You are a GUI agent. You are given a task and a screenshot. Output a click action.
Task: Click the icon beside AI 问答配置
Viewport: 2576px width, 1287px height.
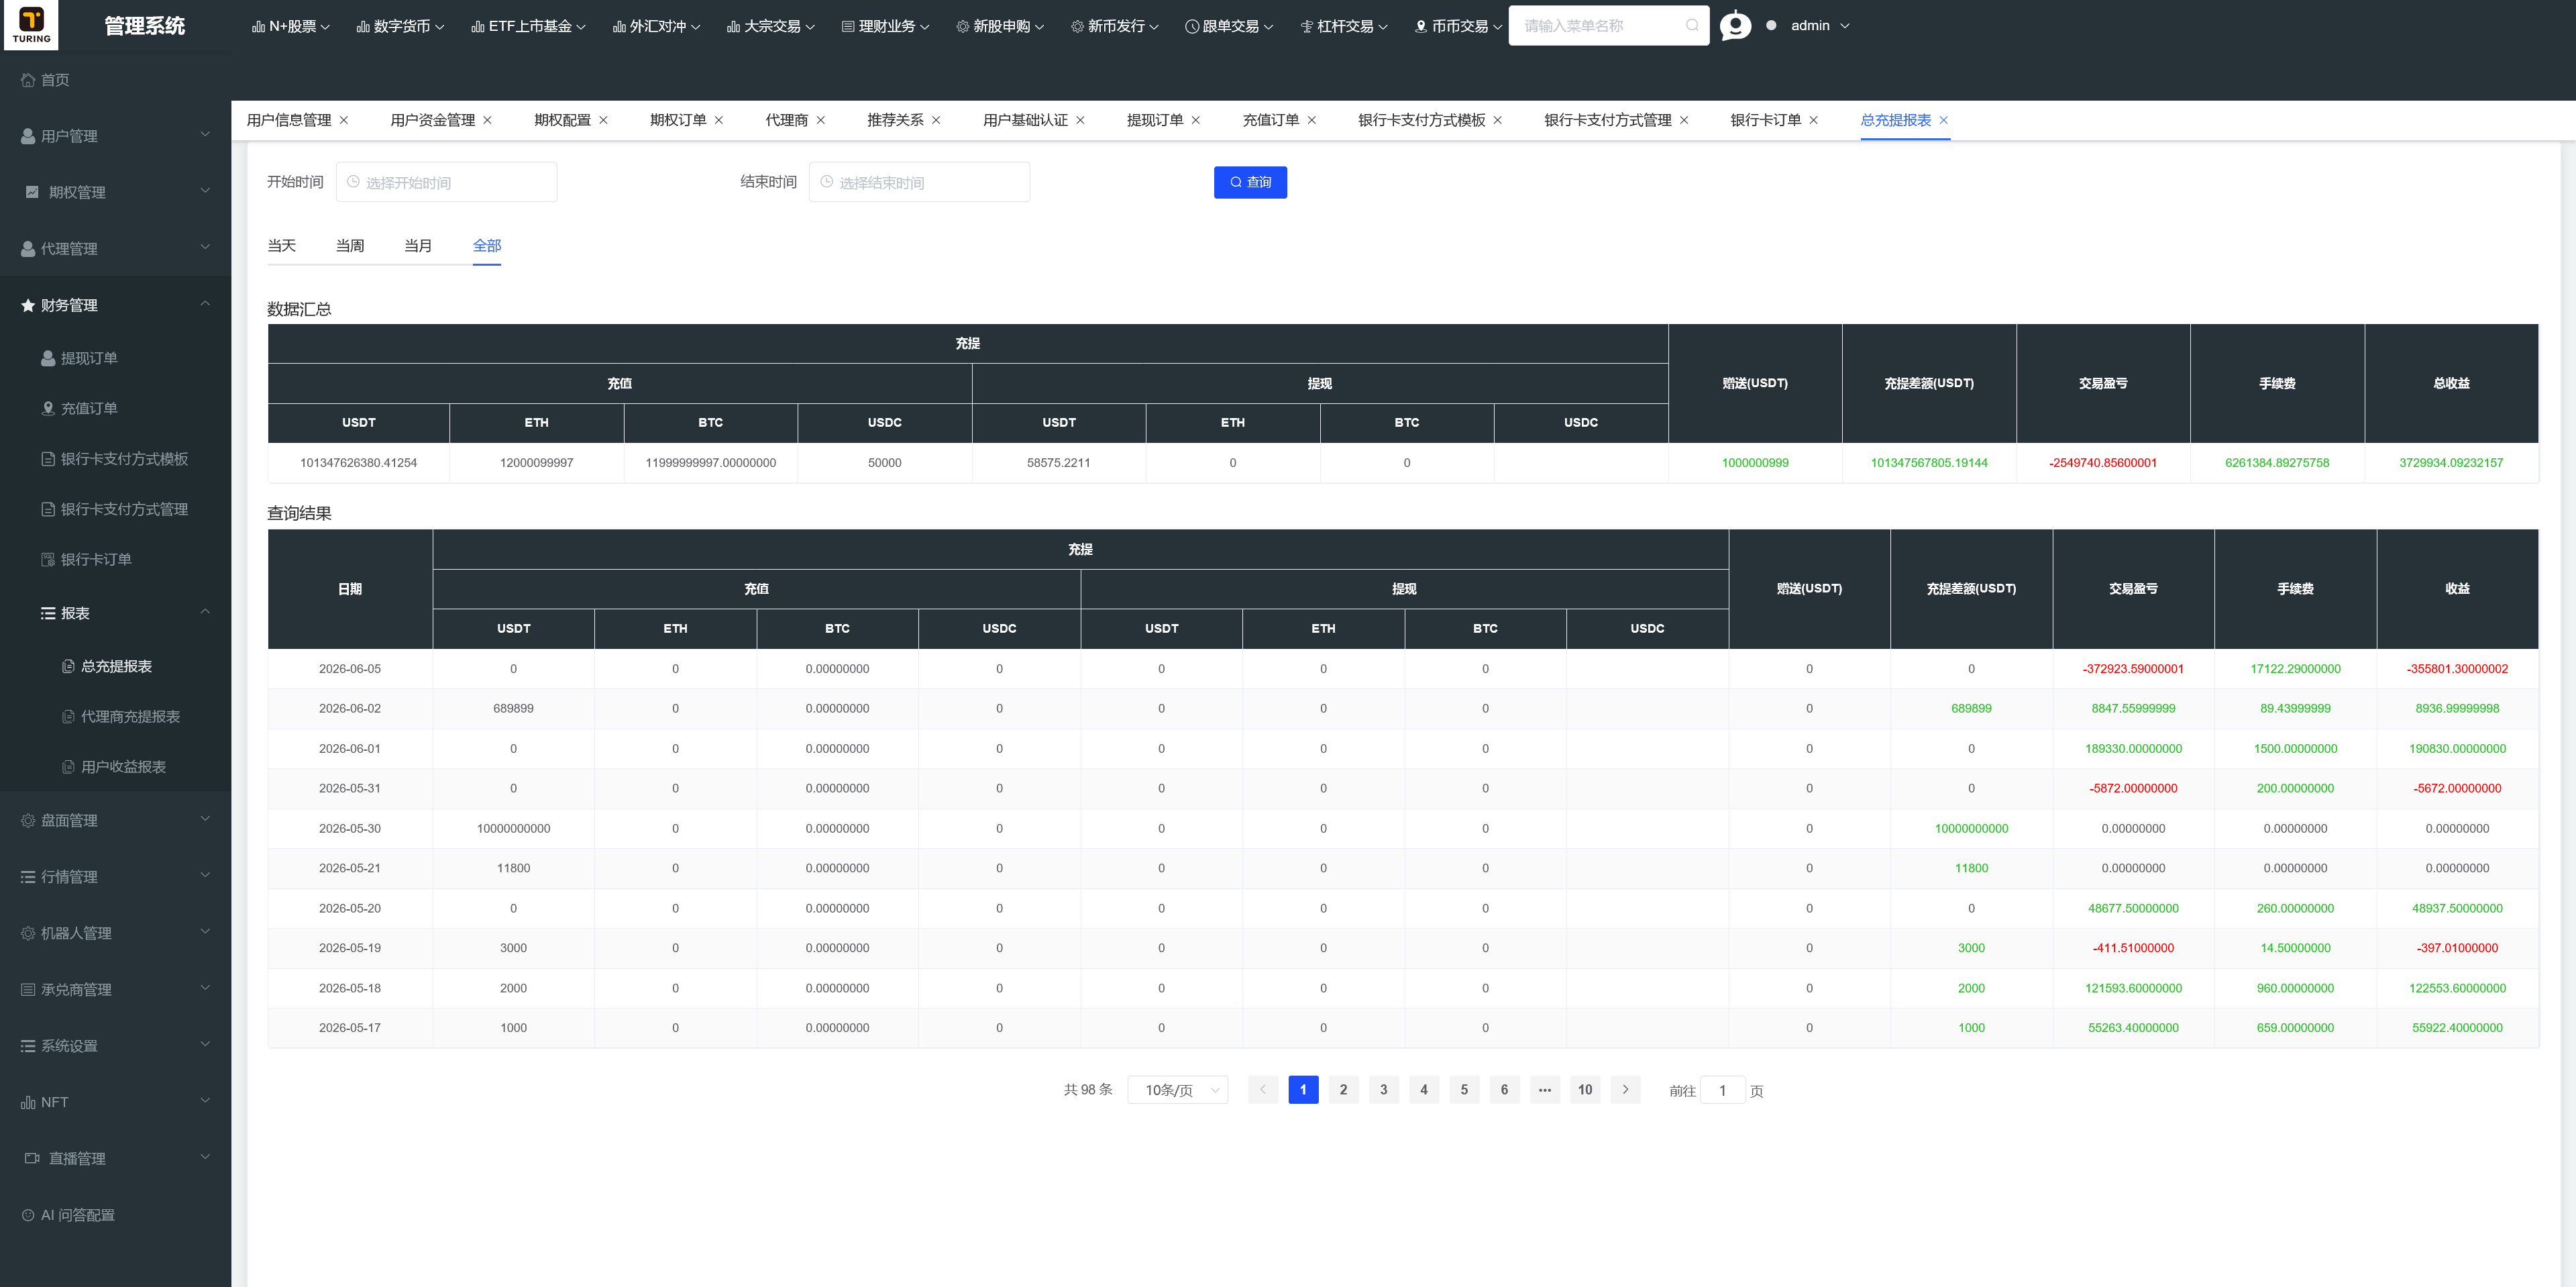(28, 1215)
